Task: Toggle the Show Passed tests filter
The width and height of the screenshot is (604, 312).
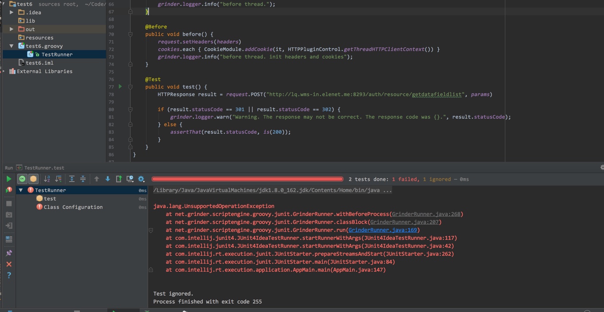Action: 22,179
